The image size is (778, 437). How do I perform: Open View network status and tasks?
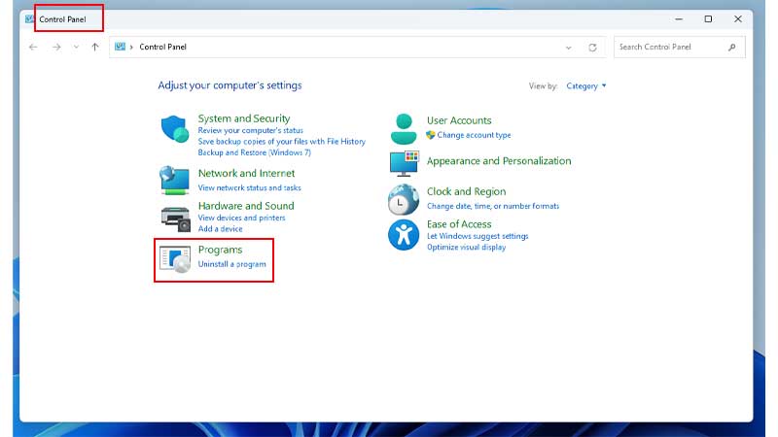click(x=249, y=187)
